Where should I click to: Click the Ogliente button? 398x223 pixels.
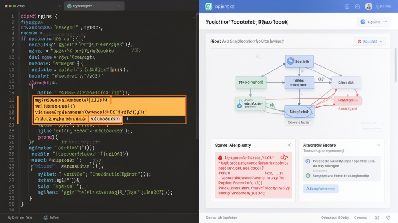(374, 22)
